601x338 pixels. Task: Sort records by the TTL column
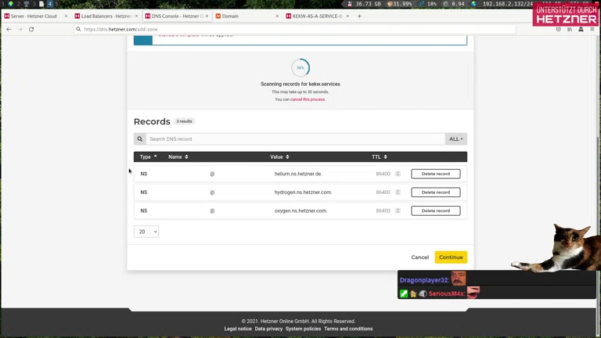click(x=380, y=156)
